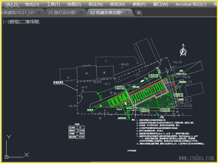Open the 修改(M) menu
218x163 pixels.
pyautogui.click(x=117, y=4)
